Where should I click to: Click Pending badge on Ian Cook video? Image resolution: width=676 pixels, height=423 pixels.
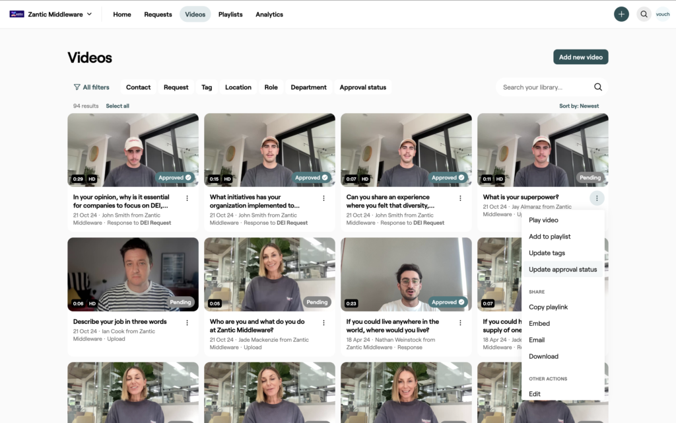180,302
